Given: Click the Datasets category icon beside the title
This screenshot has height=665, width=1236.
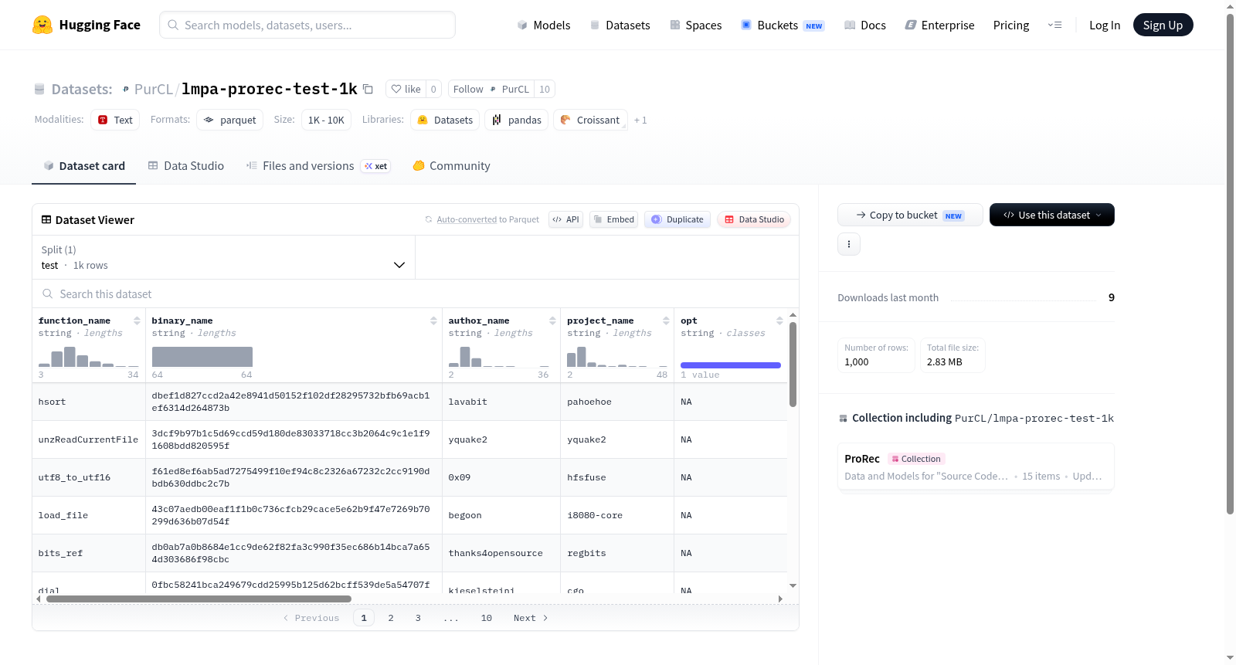Looking at the screenshot, I should click(x=39, y=90).
